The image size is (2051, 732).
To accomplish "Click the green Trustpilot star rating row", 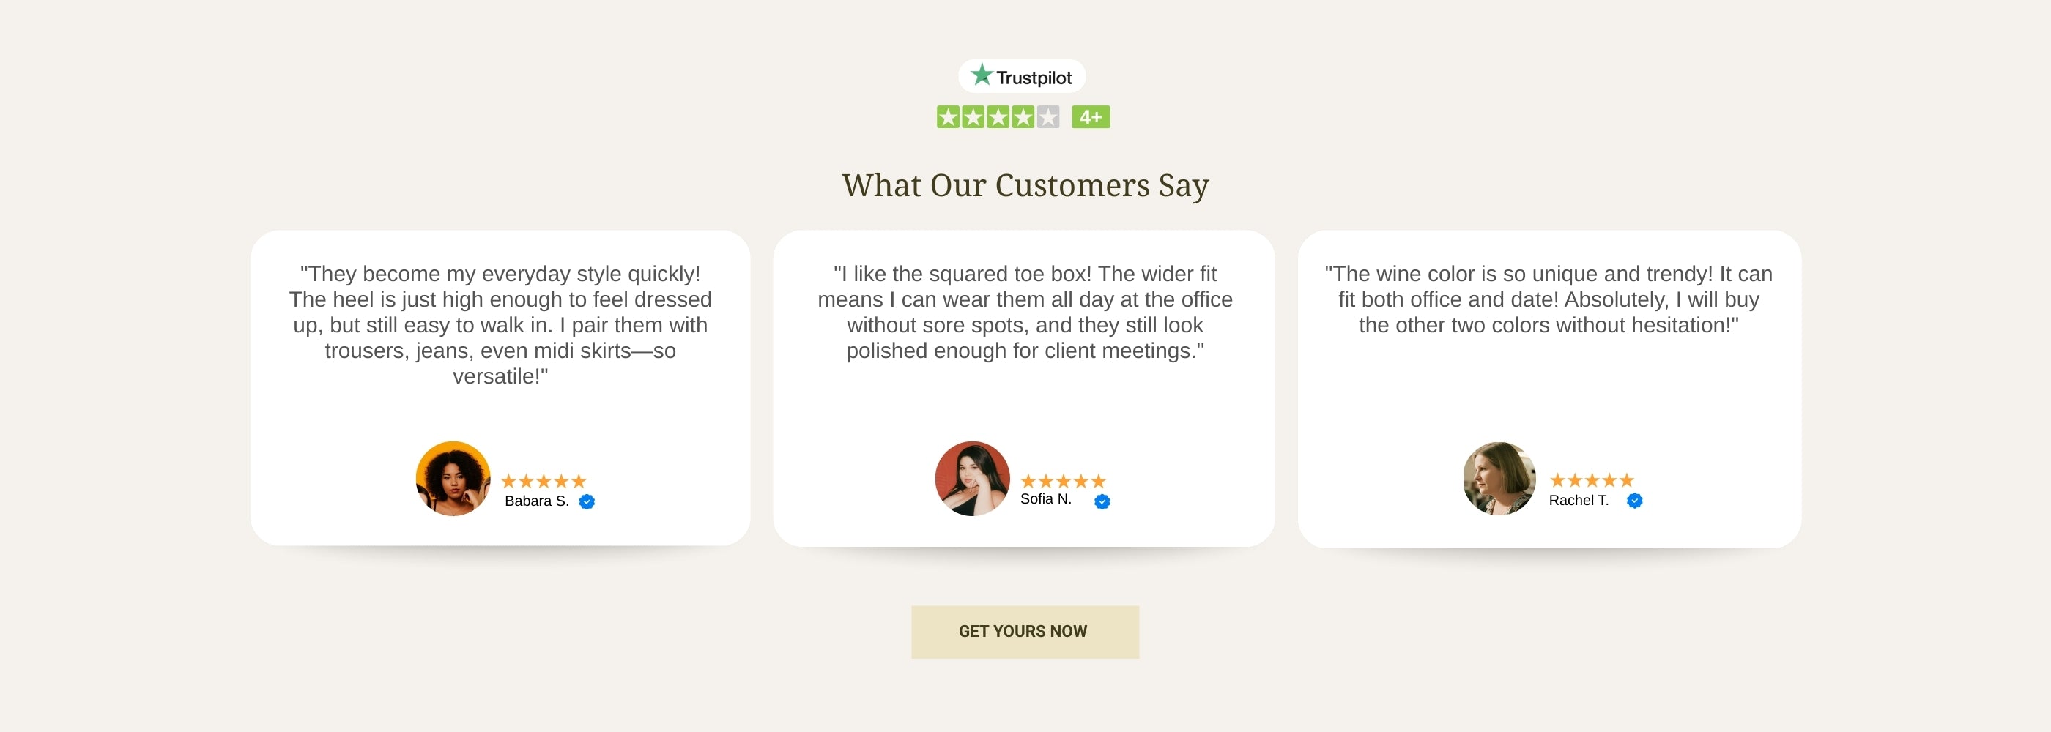I will [x=998, y=118].
